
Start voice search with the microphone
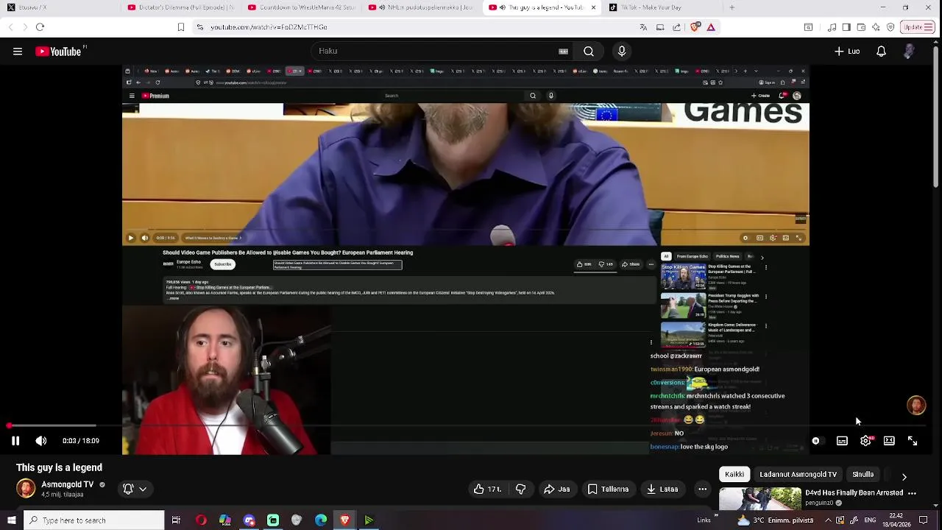point(622,52)
